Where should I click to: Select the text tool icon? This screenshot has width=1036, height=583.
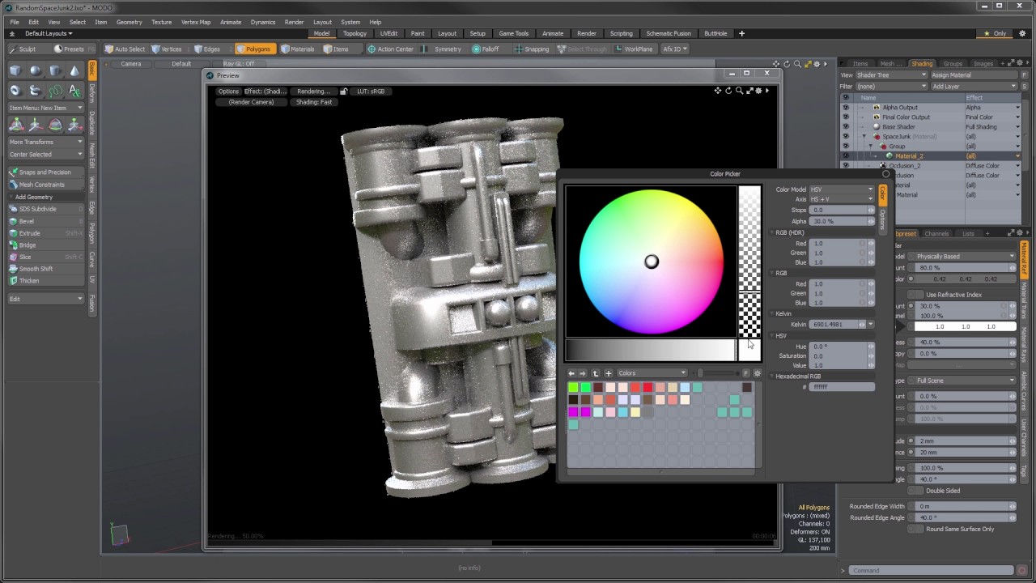tap(74, 91)
